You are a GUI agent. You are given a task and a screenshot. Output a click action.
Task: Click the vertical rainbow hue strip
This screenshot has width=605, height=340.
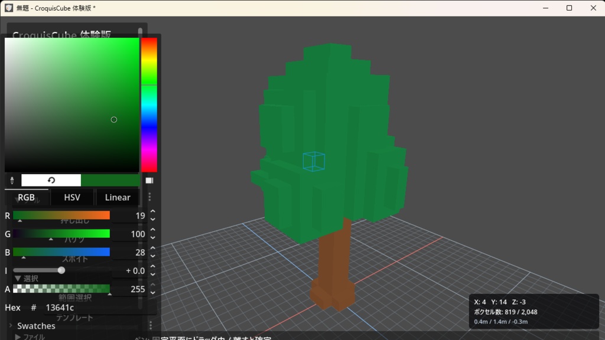(149, 105)
